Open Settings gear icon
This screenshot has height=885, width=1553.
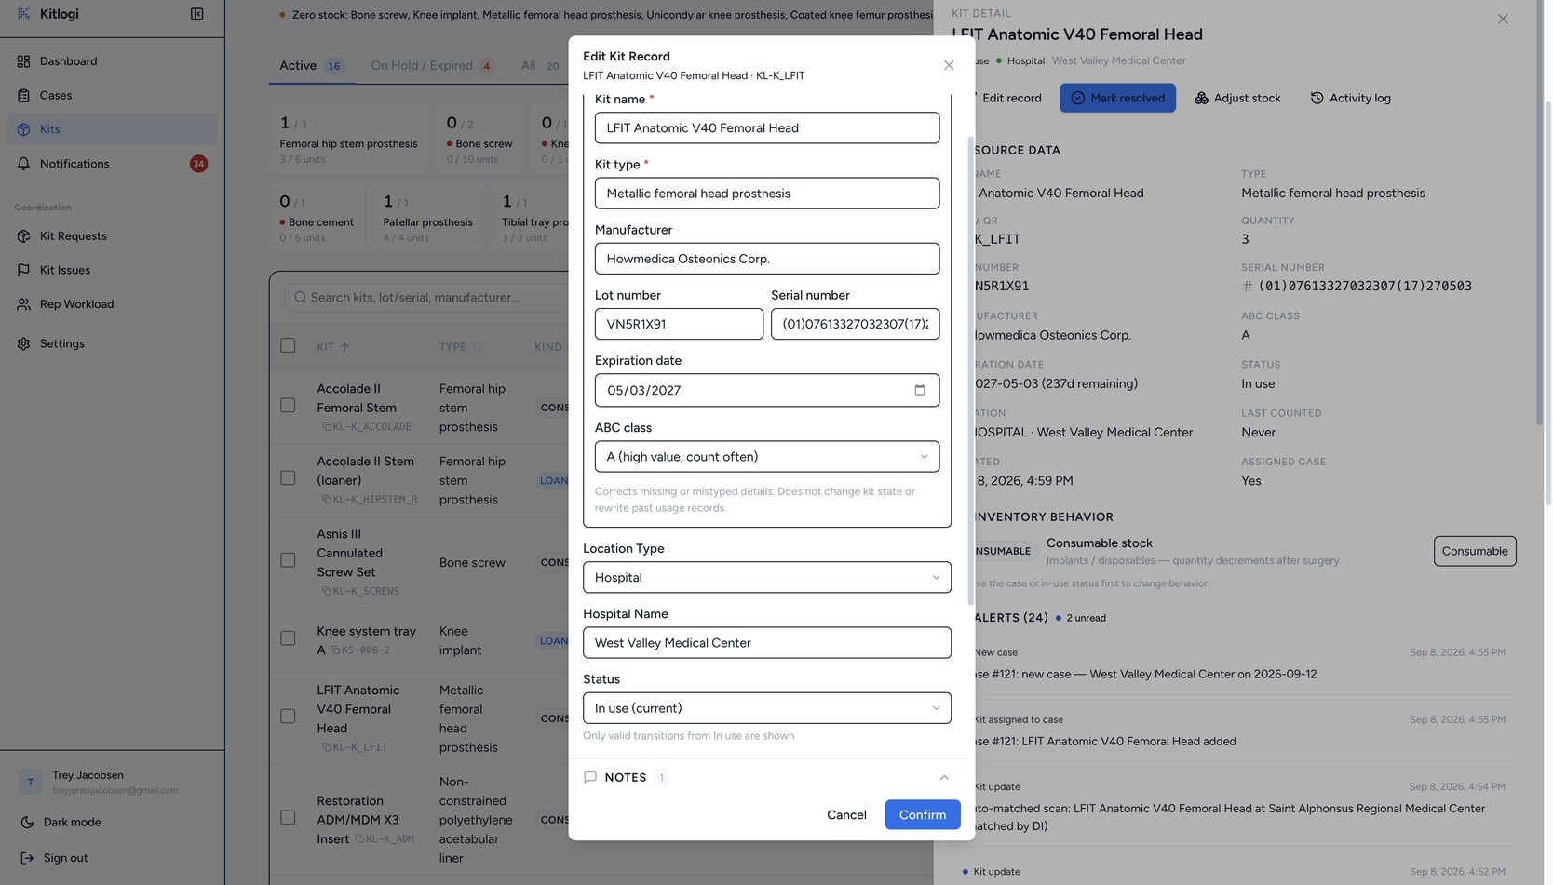coord(23,343)
